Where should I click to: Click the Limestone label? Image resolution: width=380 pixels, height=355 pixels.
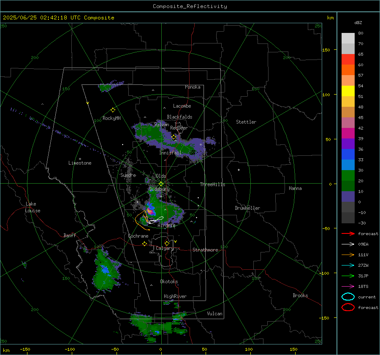point(80,163)
